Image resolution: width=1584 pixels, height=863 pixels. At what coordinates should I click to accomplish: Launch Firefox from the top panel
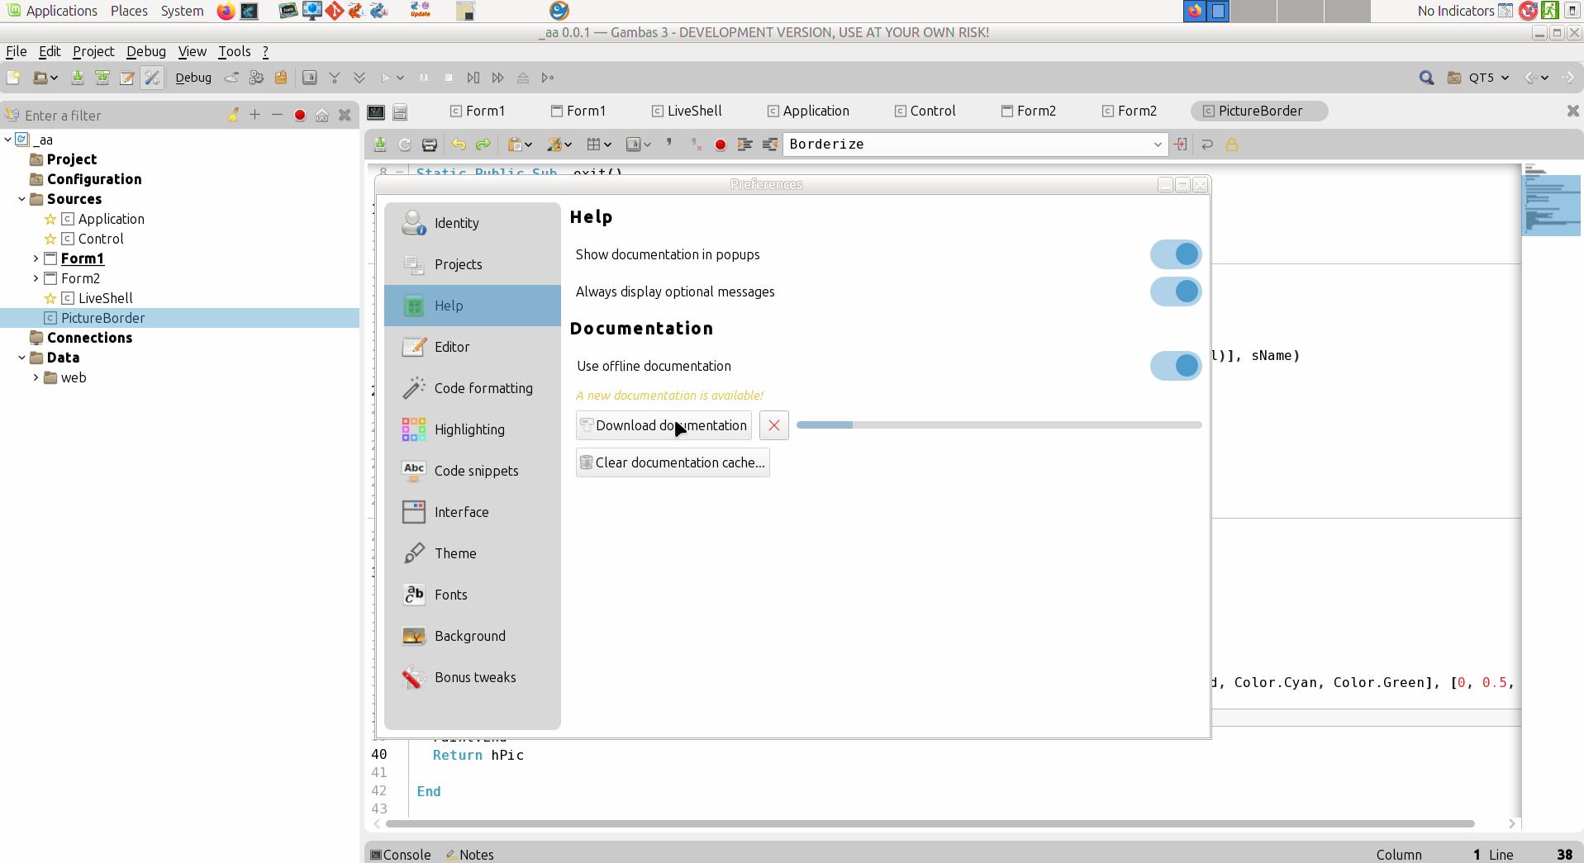pyautogui.click(x=225, y=11)
